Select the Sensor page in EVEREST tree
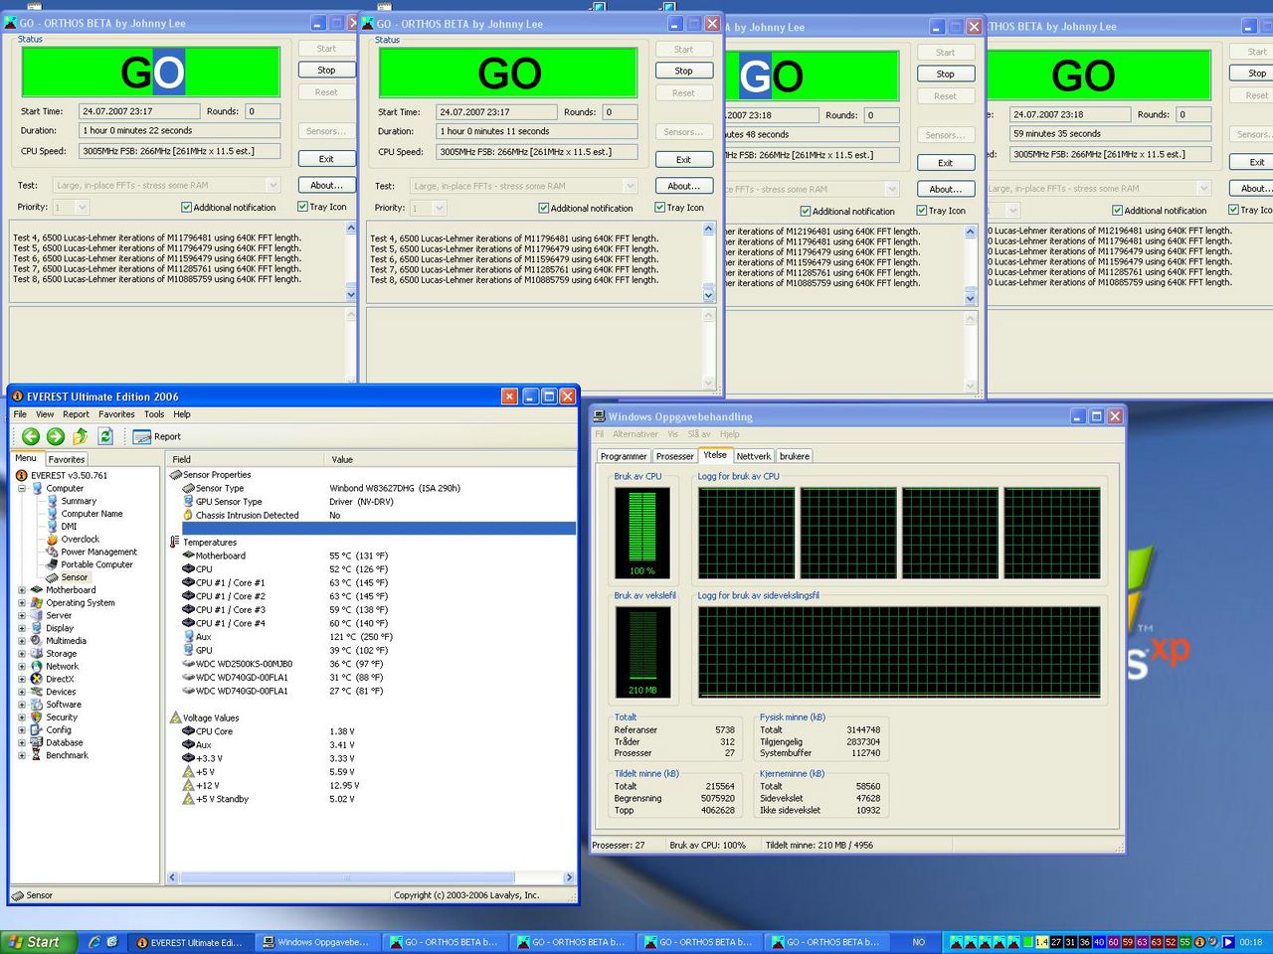Image resolution: width=1273 pixels, height=954 pixels. 75,577
